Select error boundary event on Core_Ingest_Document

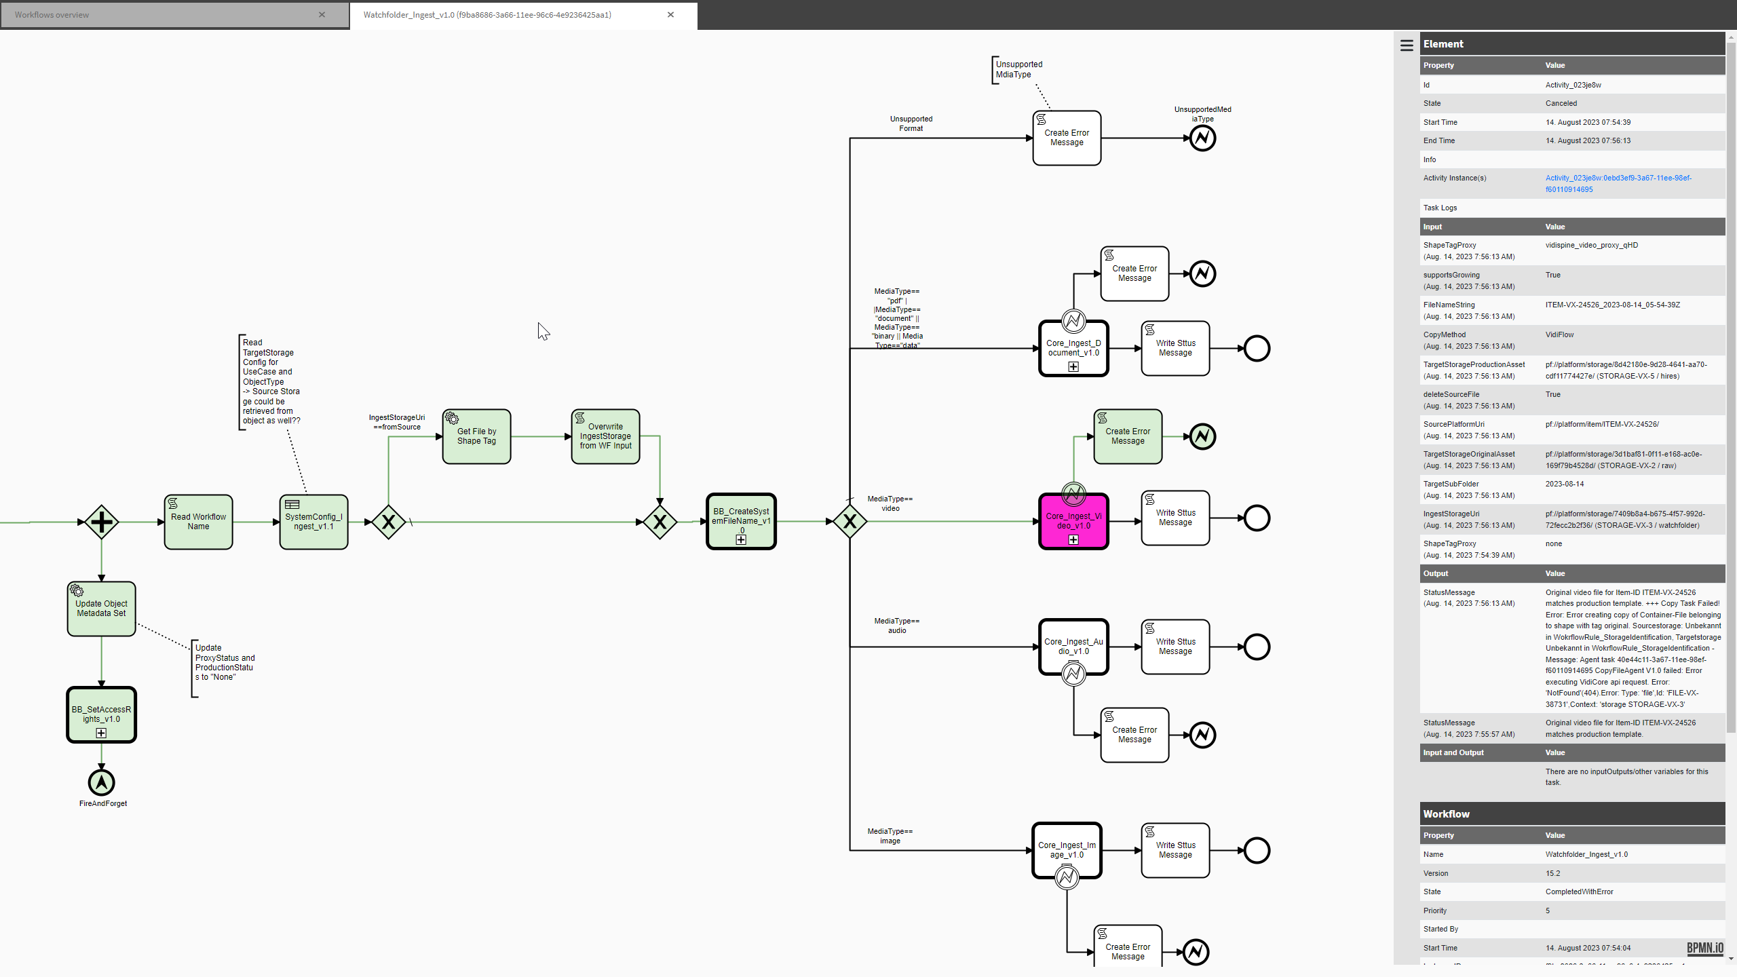pyautogui.click(x=1073, y=321)
